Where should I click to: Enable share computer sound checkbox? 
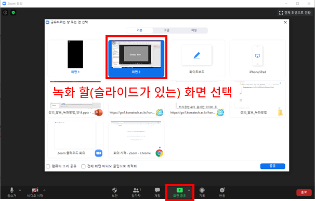[48, 166]
